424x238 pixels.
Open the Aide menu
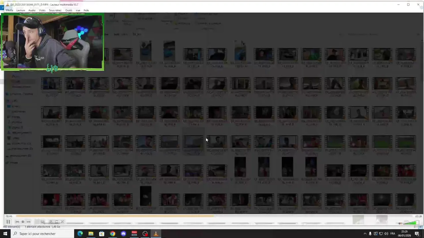[x=86, y=10]
